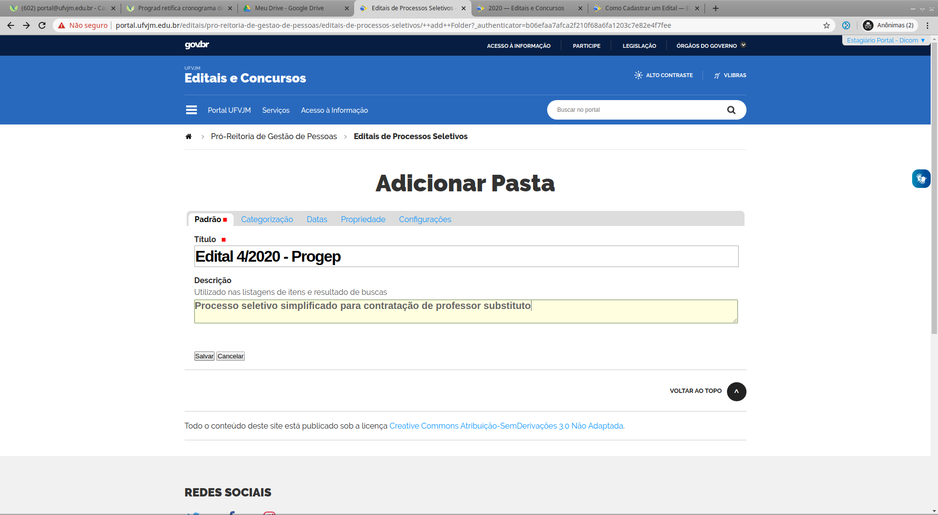The height and width of the screenshot is (515, 938).
Task: Click the page vertical scrollbar
Action: coord(934,195)
